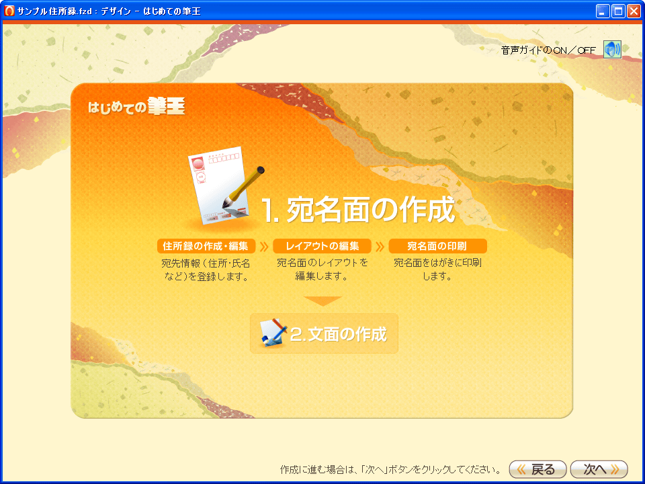Image resolution: width=645 pixels, height=484 pixels.
Task: Click the text 宛名面をはがきに印刷します。
Action: (437, 269)
